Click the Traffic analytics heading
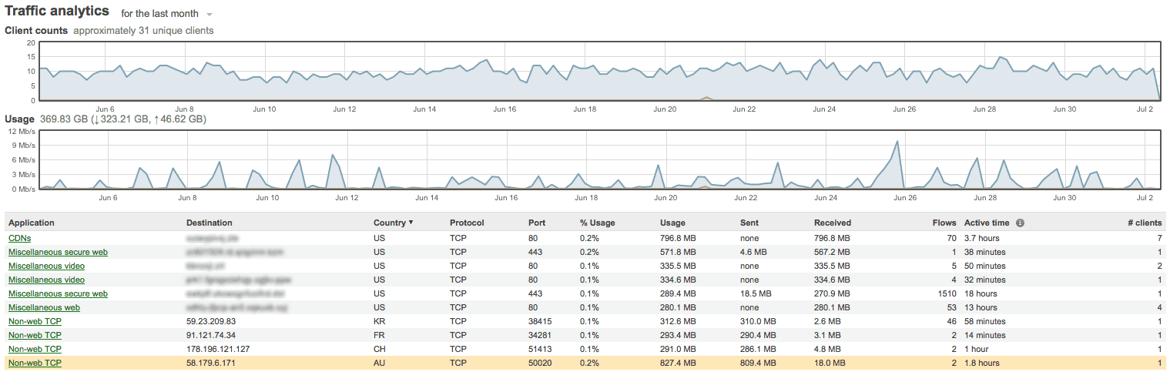1170x372 pixels. coord(57,12)
